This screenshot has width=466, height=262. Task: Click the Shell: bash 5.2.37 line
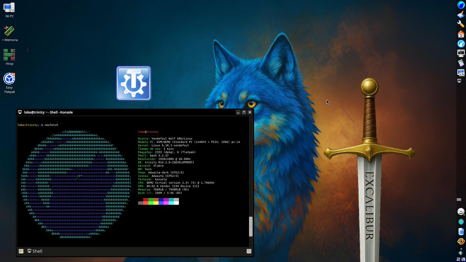point(153,156)
